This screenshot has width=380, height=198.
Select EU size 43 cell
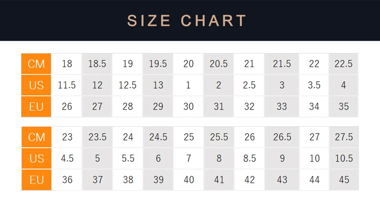point(282,180)
